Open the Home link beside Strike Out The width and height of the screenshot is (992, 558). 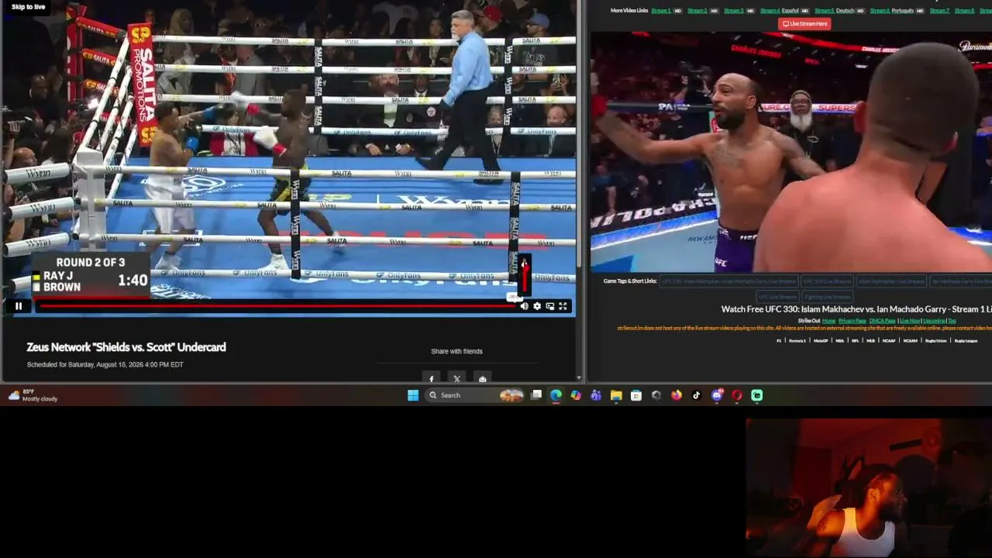click(828, 321)
